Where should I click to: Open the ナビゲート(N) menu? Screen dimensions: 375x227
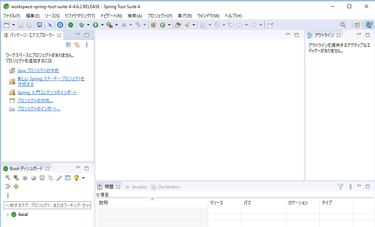111,16
